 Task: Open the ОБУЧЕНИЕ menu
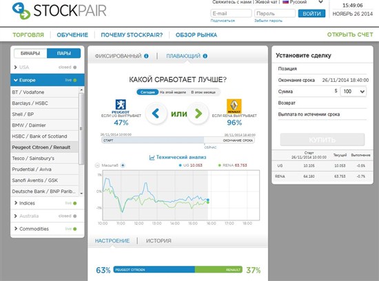point(72,35)
